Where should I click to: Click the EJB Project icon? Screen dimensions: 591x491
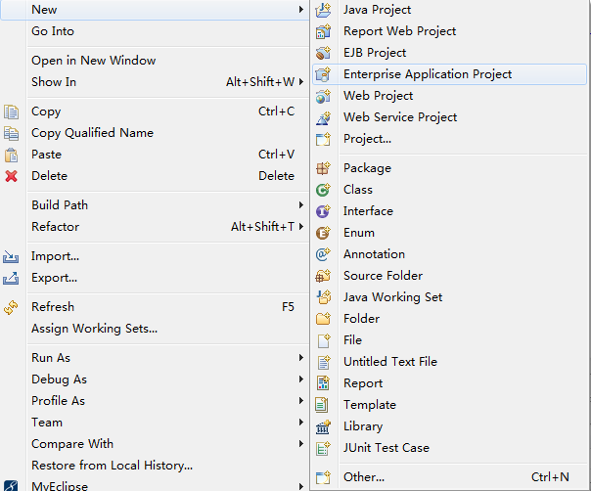323,53
